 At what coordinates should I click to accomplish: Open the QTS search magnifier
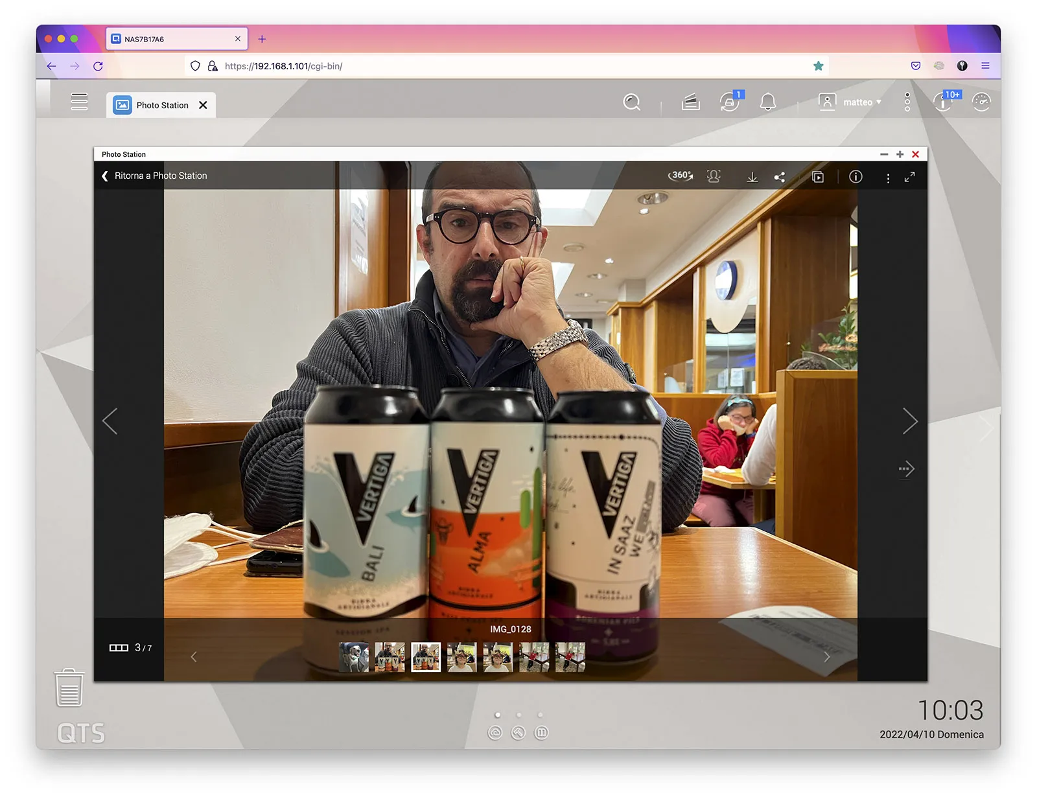click(631, 102)
